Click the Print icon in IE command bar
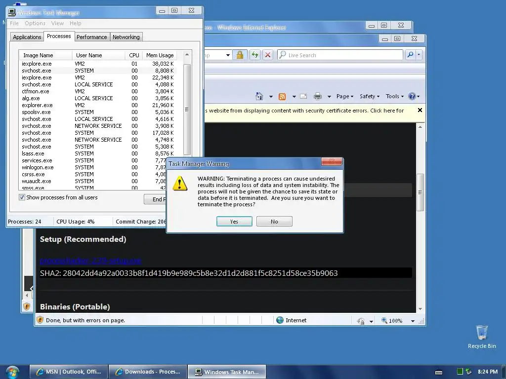Image resolution: width=506 pixels, height=379 pixels. pos(318,96)
